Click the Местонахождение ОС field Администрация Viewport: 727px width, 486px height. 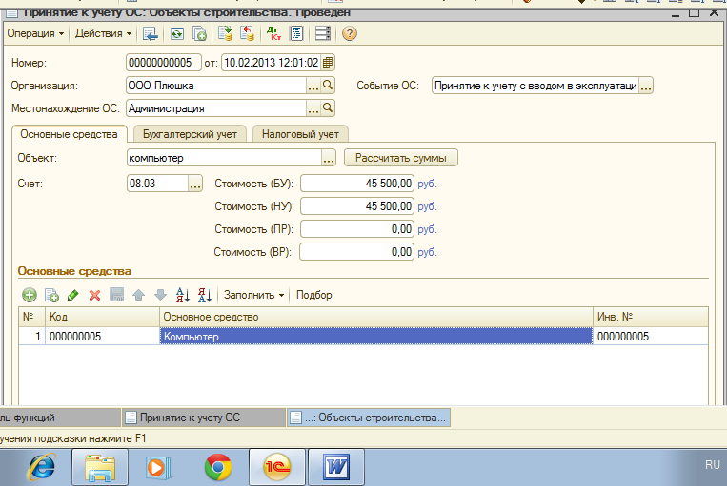click(216, 108)
